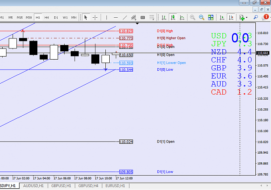
Task: Click the 110.024 price label
Action: [126, 142]
